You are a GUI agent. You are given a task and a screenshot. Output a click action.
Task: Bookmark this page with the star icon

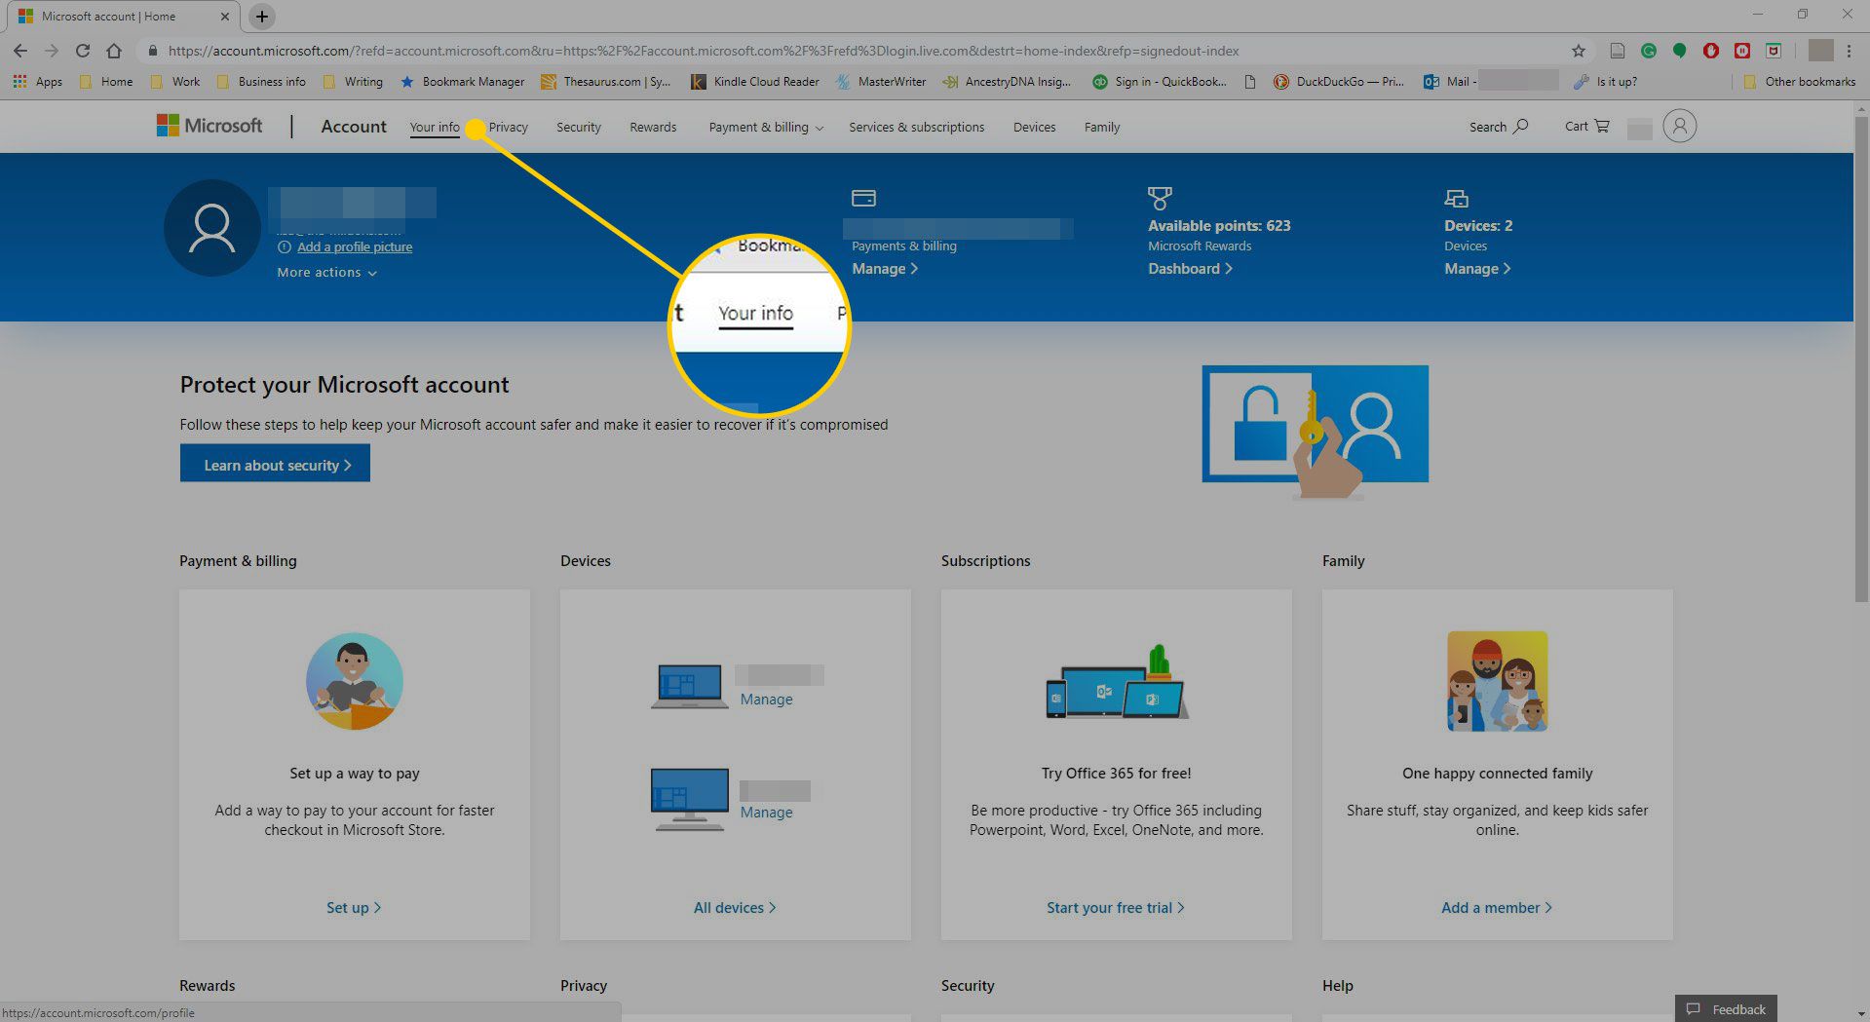click(x=1579, y=51)
